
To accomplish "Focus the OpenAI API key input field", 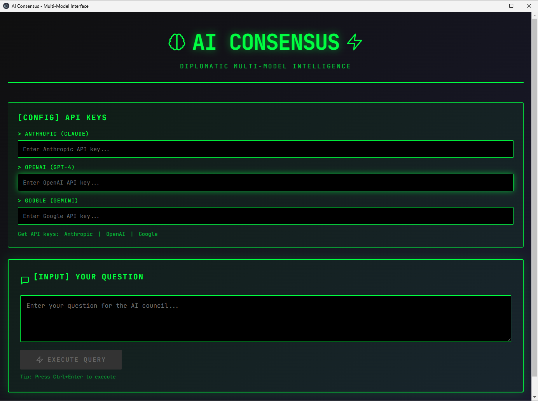I will pos(266,182).
